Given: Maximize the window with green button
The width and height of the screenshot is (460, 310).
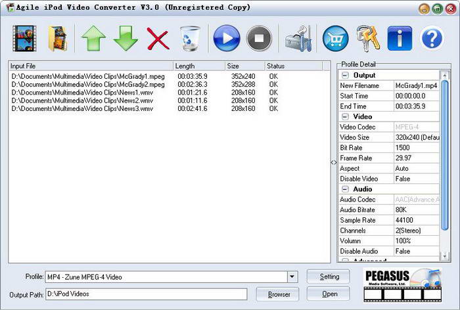Looking at the screenshot, I should [x=438, y=9].
